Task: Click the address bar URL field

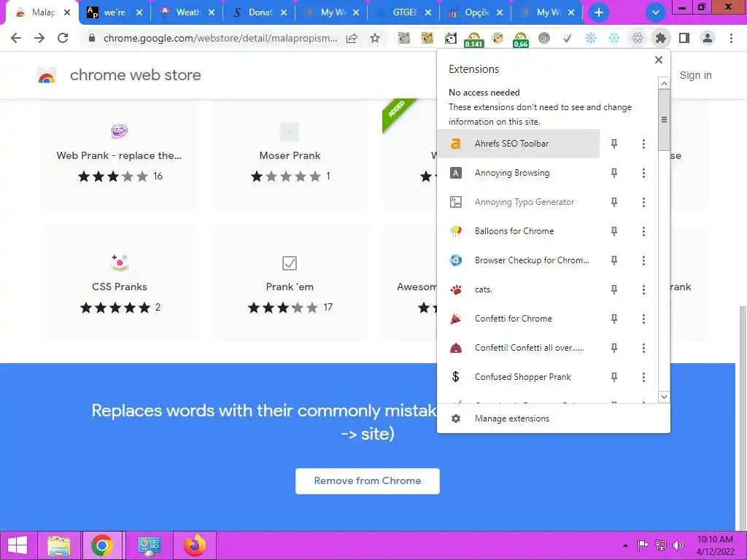Action: point(220,38)
